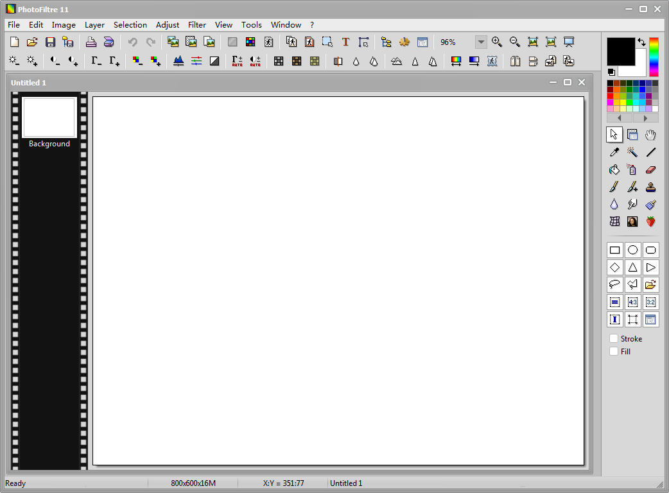Screen dimensions: 669x493
Task: Select the Line tool
Action: coord(650,152)
